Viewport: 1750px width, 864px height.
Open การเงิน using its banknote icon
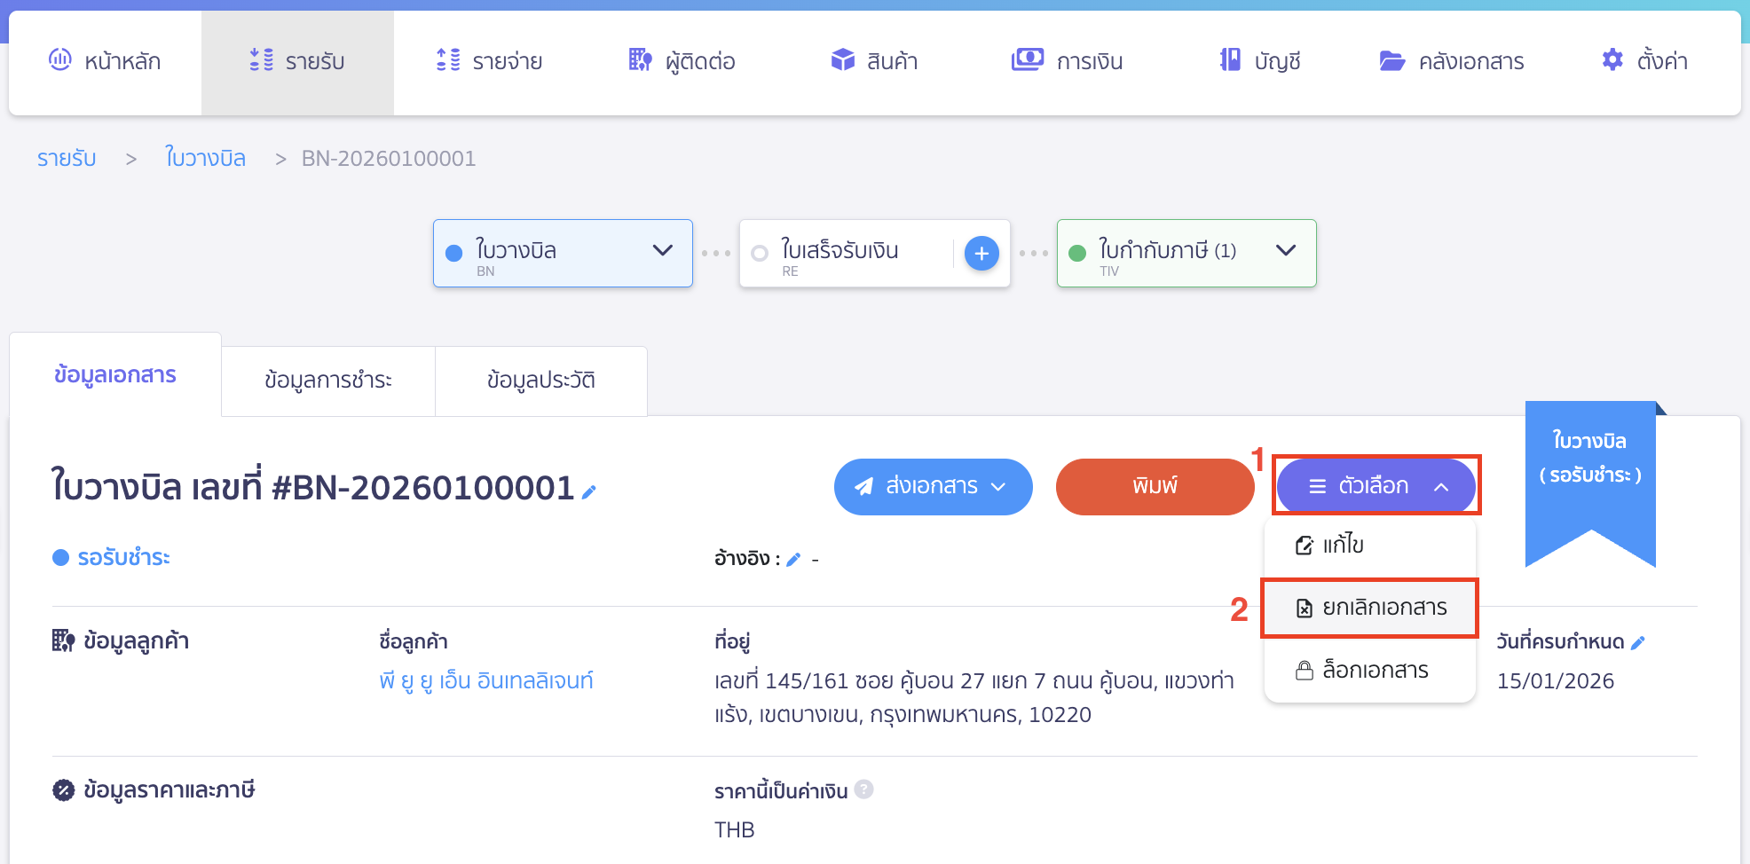(x=1026, y=60)
